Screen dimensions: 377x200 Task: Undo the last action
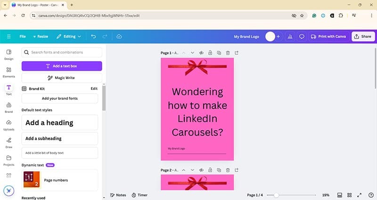(93, 37)
